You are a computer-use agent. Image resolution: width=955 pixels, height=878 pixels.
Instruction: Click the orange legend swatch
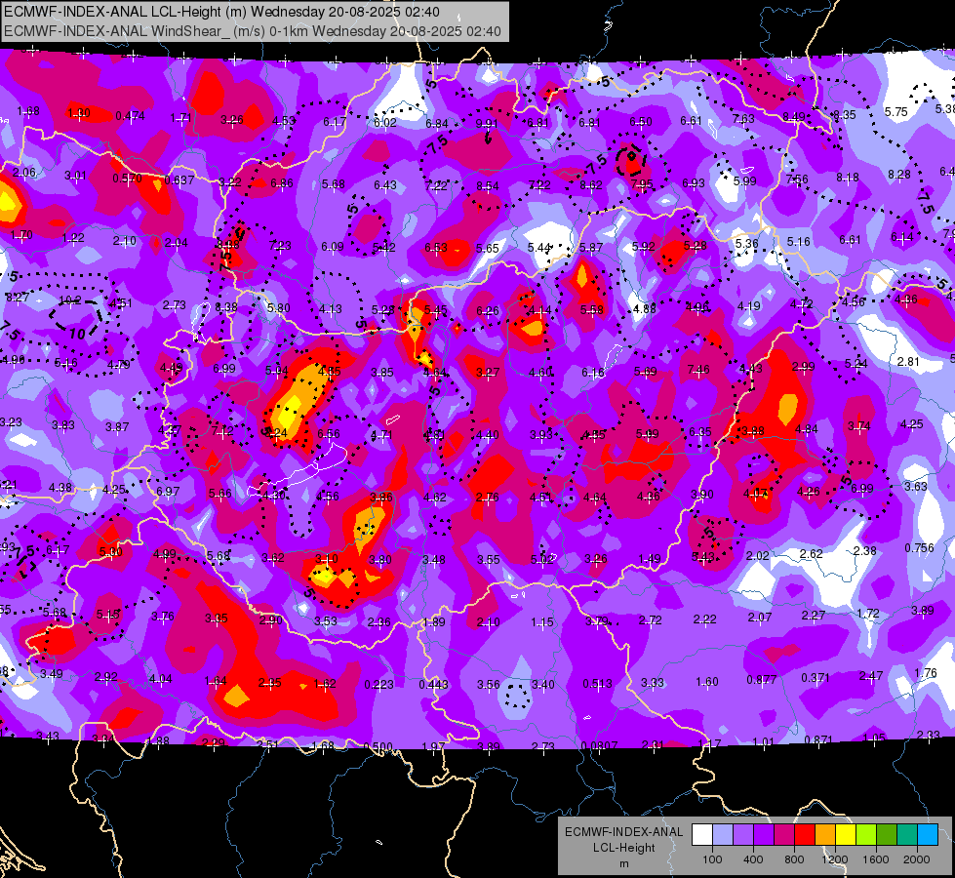(x=825, y=834)
